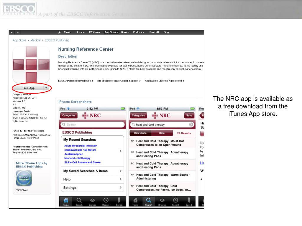Open the Ping tab
Viewport: 302px width, 226px height.
click(166, 32)
